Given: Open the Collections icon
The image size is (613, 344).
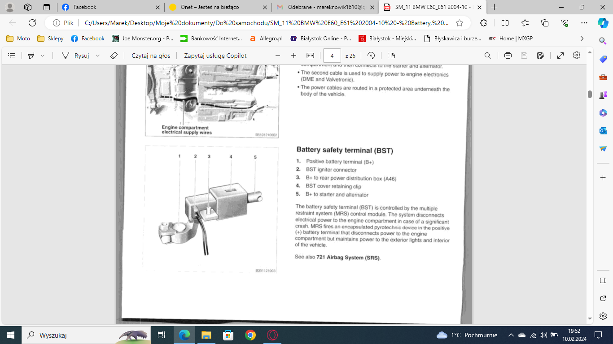Looking at the screenshot, I should (545, 23).
